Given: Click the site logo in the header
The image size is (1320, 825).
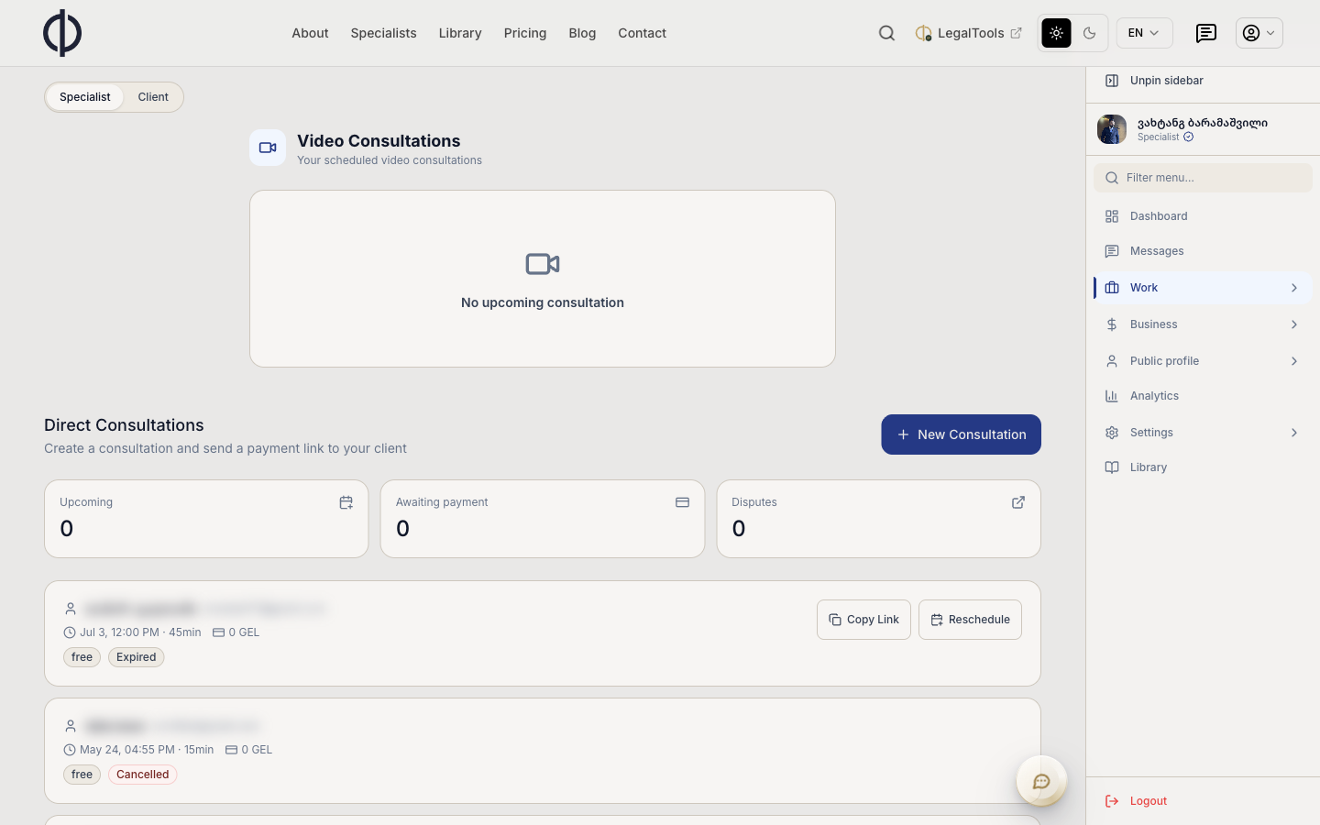Looking at the screenshot, I should pos(62,33).
